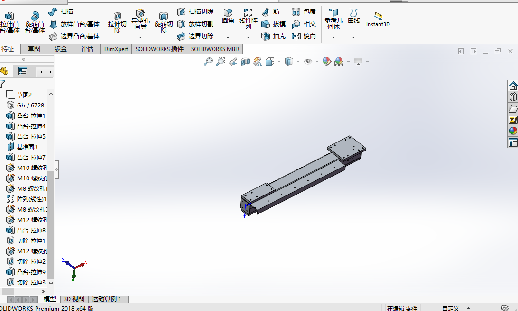Click the Boundary Cut (边界切除) tool
The height and width of the screenshot is (311, 518).
[195, 36]
